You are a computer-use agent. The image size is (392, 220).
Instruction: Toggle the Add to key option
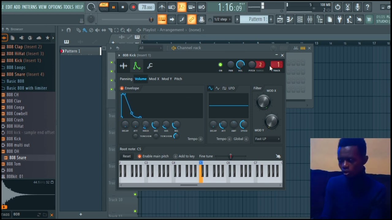[x=175, y=156]
